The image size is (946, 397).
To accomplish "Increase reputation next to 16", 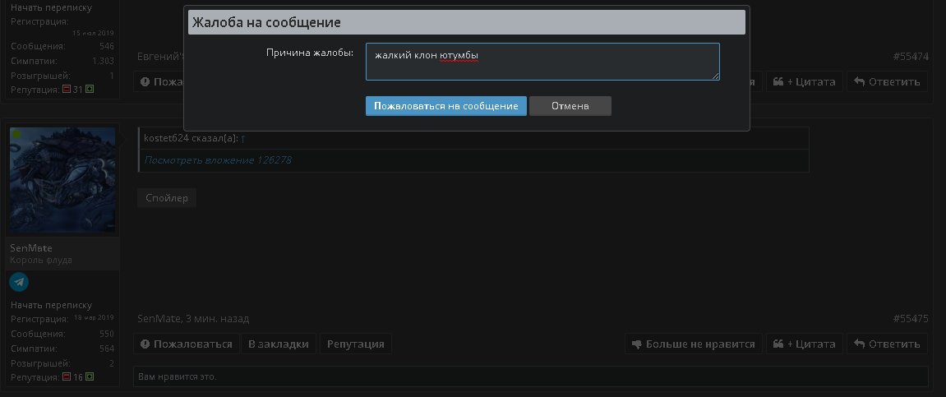I will click(x=90, y=377).
